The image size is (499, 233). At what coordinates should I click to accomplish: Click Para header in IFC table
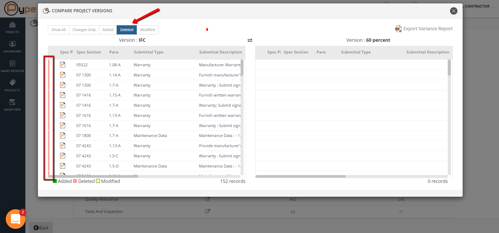(114, 52)
